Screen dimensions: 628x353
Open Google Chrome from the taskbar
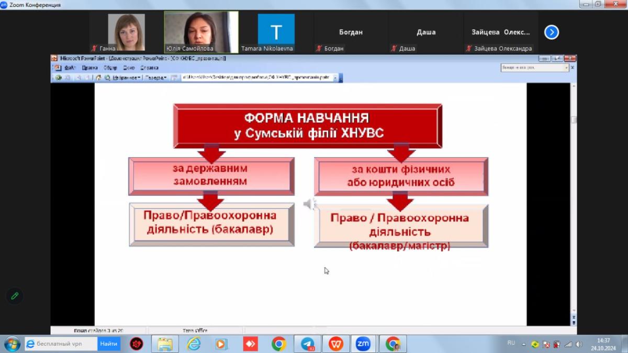point(278,344)
